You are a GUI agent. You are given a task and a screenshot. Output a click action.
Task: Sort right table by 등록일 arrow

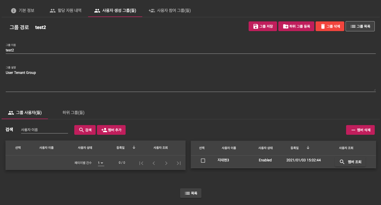(x=308, y=148)
